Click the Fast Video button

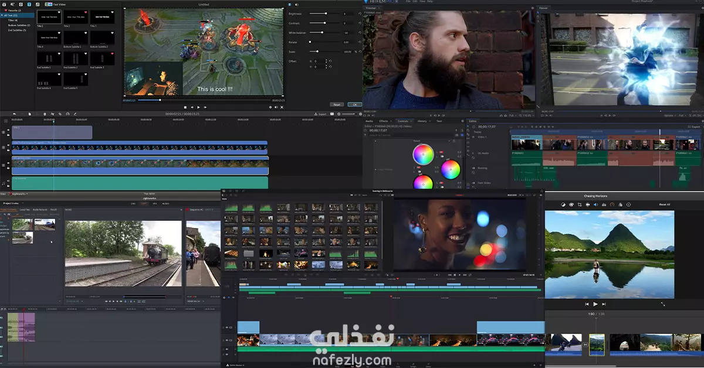[55, 5]
